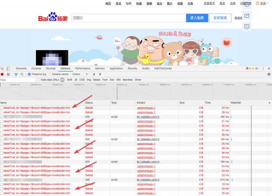Open the Sources tab
Image resolution: width=272 pixels, height=196 pixels.
51,69
